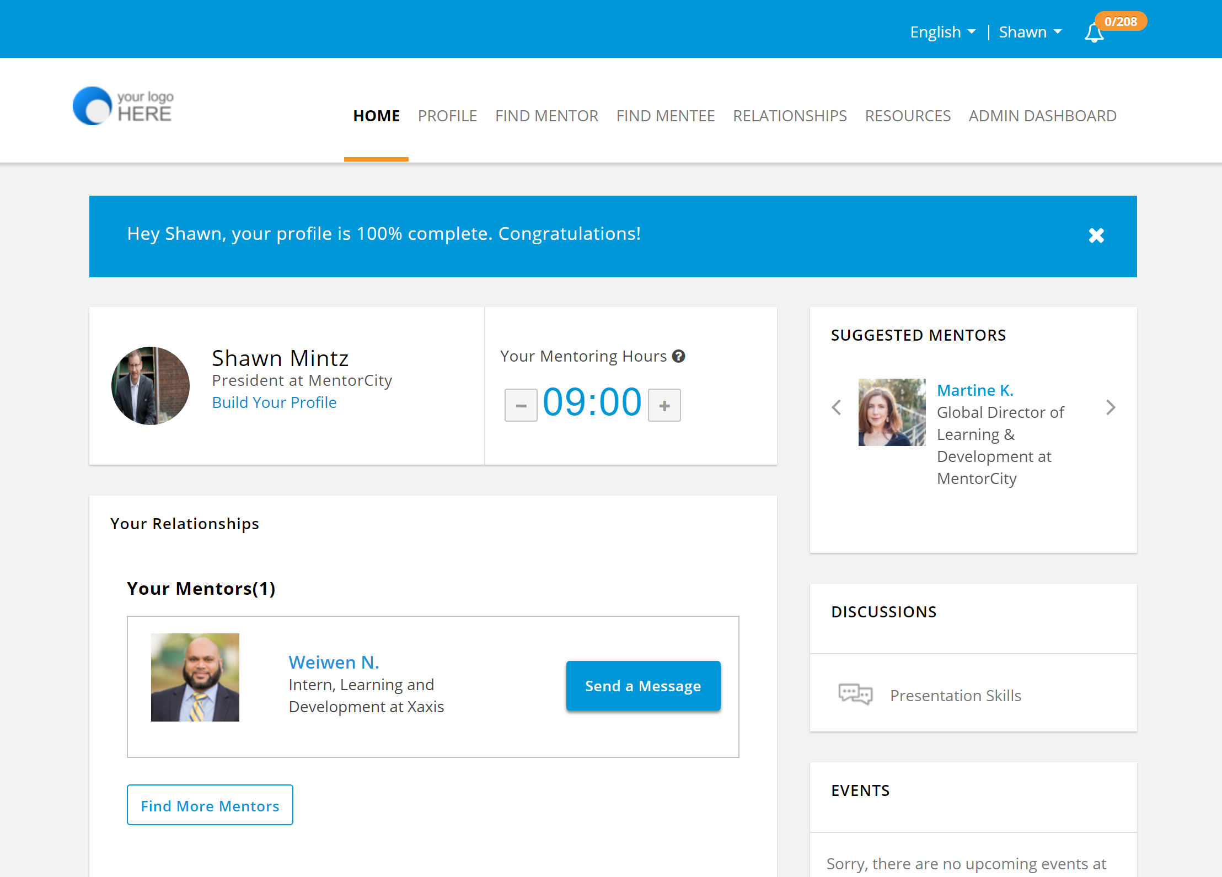This screenshot has width=1222, height=877.
Task: Click the discussion chat bubbles icon
Action: pyautogui.click(x=855, y=695)
